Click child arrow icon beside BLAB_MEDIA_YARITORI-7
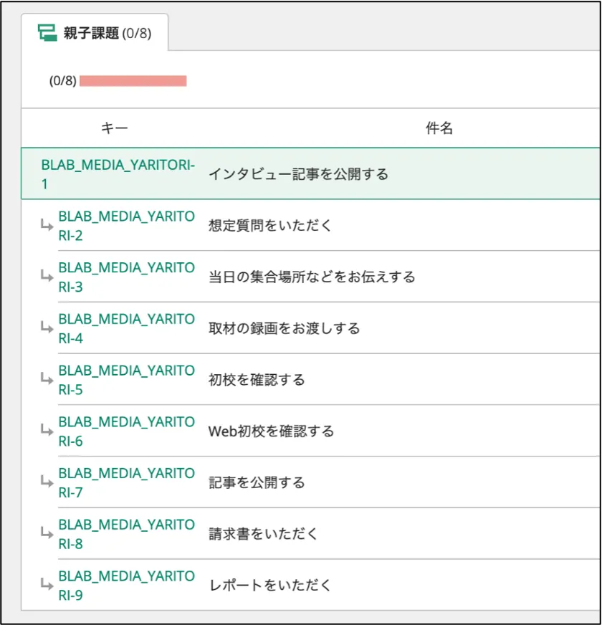Screen dimensions: 602x625 coord(47,482)
